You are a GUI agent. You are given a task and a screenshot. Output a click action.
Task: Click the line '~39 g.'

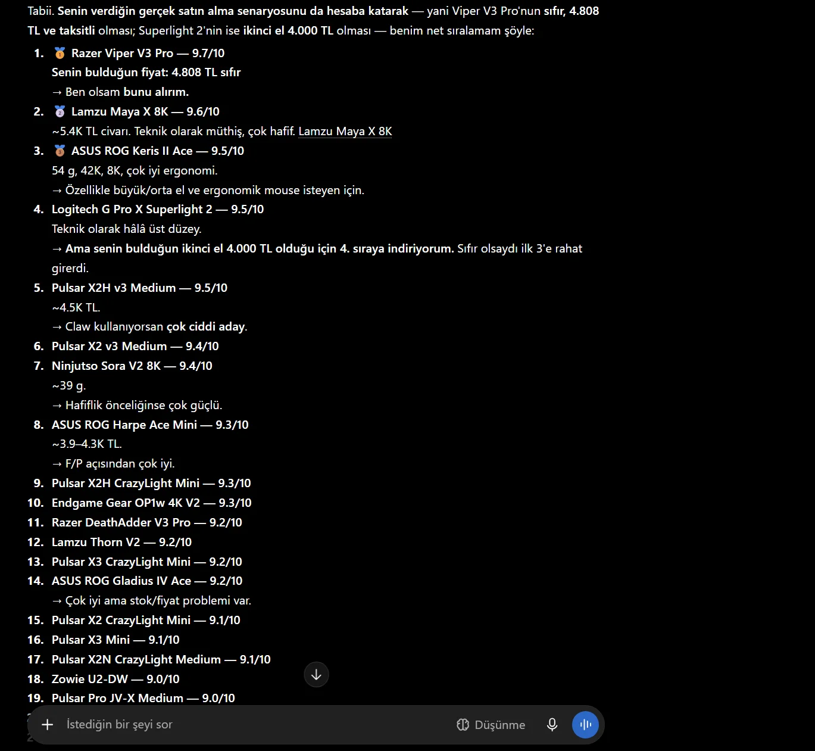tap(69, 385)
